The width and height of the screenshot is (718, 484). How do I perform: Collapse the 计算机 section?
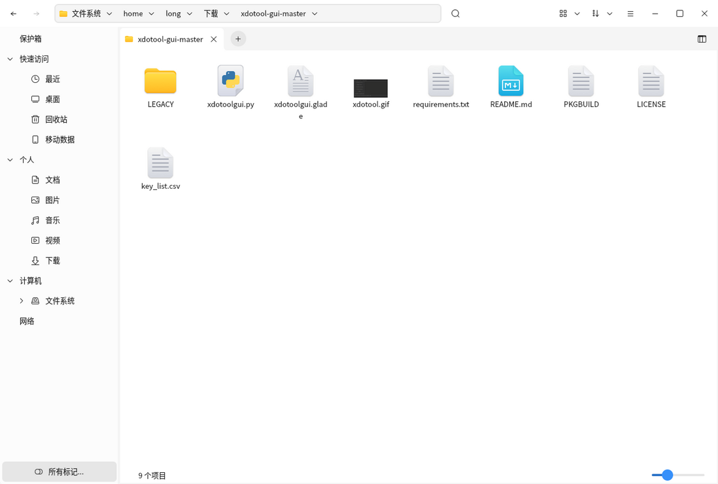pyautogui.click(x=10, y=281)
